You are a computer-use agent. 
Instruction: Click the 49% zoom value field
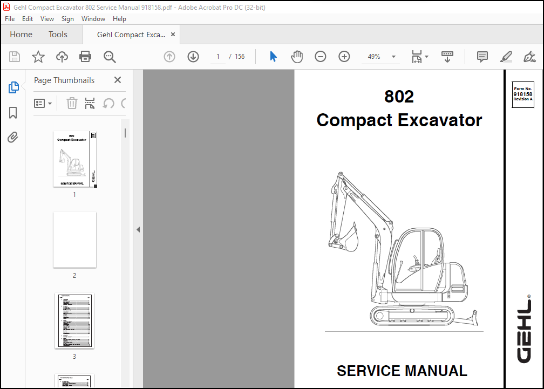point(374,57)
